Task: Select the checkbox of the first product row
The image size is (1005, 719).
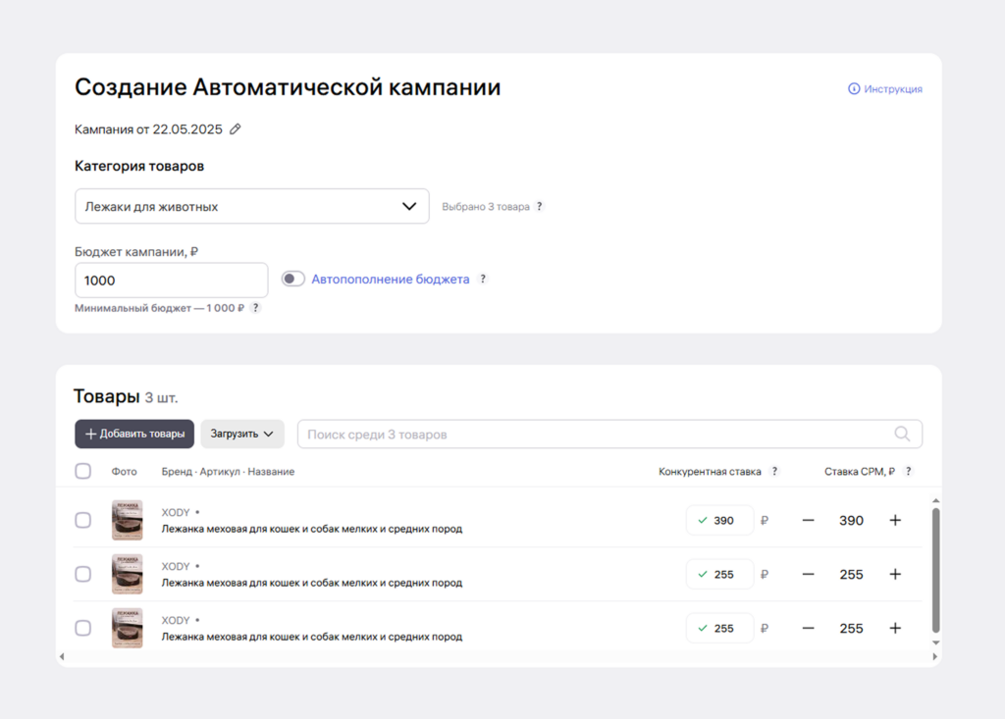Action: point(83,520)
